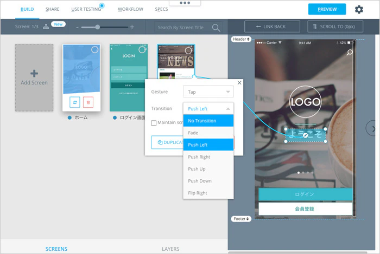Image resolution: width=380 pixels, height=254 pixels.
Task: Click the New badge
Action: pyautogui.click(x=58, y=24)
